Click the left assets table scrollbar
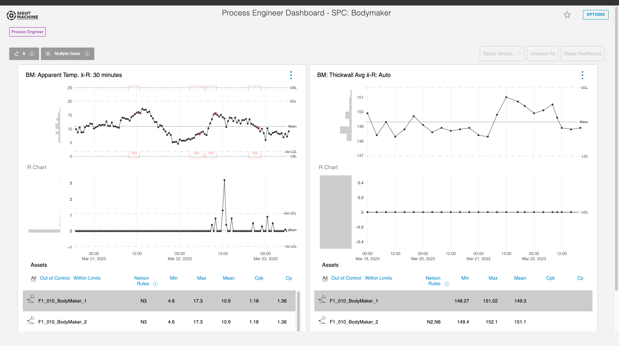The height and width of the screenshot is (346, 619). (298, 311)
